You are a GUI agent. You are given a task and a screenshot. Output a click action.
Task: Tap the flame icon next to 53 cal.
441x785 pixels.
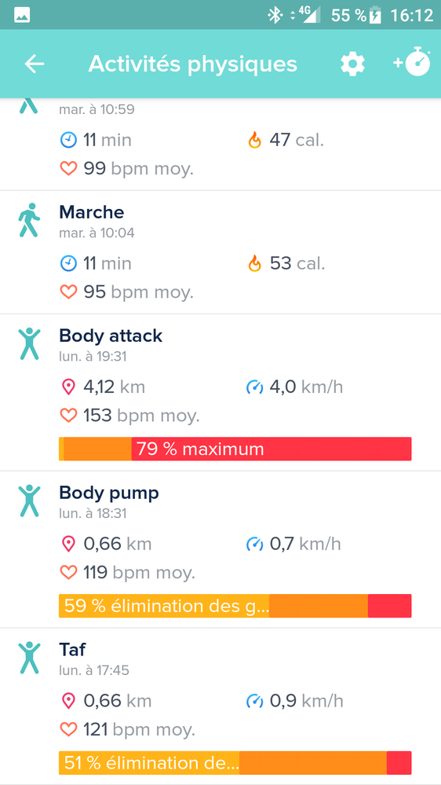click(x=255, y=263)
